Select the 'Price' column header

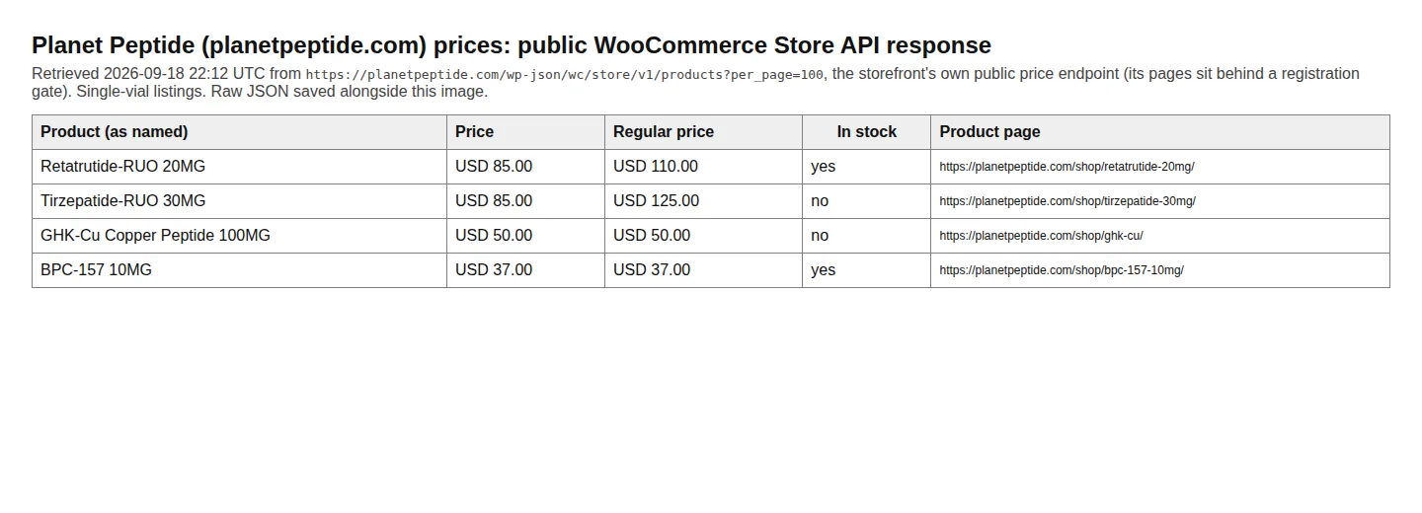[525, 132]
